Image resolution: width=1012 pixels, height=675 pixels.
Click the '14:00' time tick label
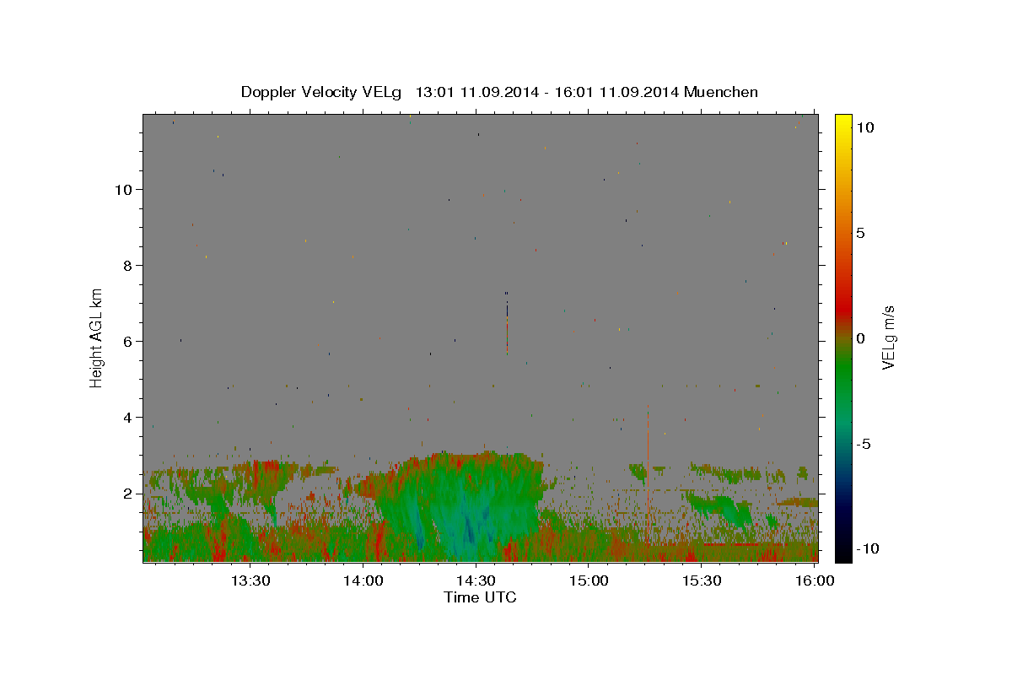pyautogui.click(x=363, y=580)
